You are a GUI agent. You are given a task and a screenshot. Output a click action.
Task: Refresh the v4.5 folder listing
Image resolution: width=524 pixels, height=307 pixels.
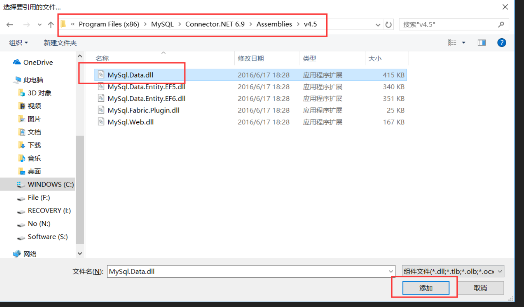tap(388, 25)
